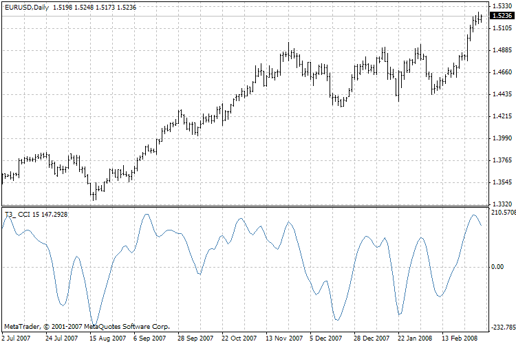Click the 1.5330 price scale value
This screenshot has width=516, height=344.
pos(502,6)
